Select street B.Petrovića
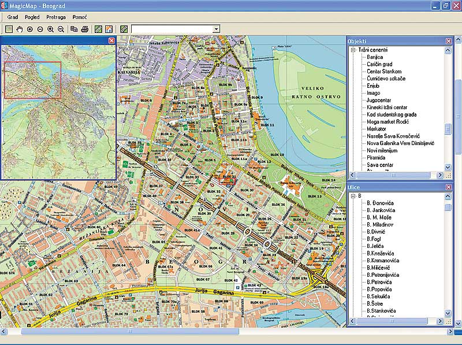 click(x=379, y=282)
